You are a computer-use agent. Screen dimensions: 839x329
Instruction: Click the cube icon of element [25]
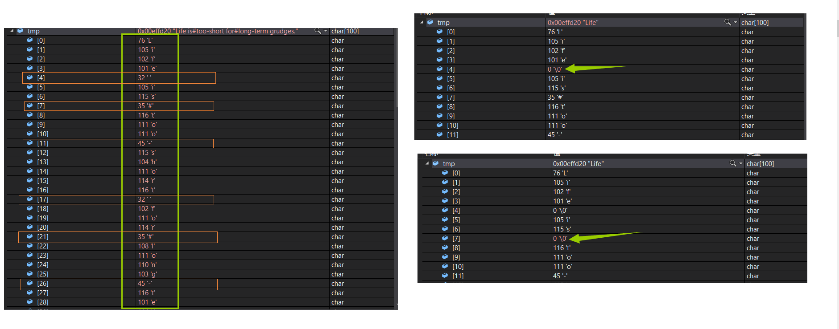point(29,274)
